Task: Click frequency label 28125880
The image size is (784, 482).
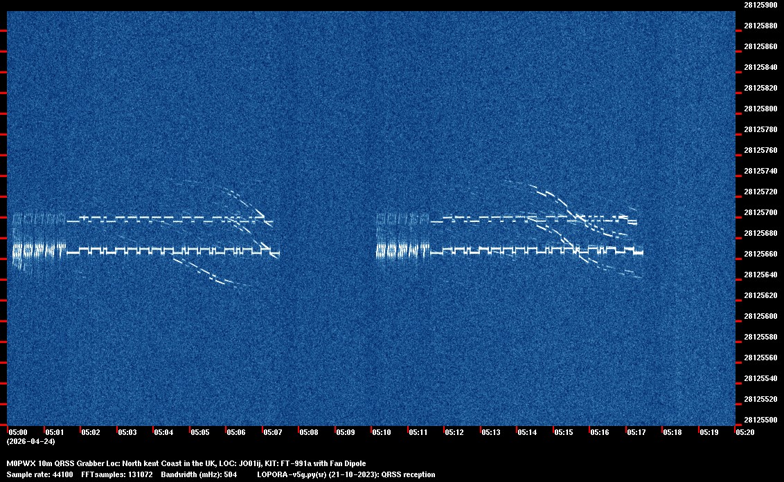Action: (x=760, y=26)
